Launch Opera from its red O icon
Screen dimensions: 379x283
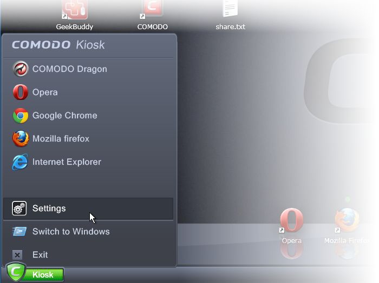[x=21, y=92]
